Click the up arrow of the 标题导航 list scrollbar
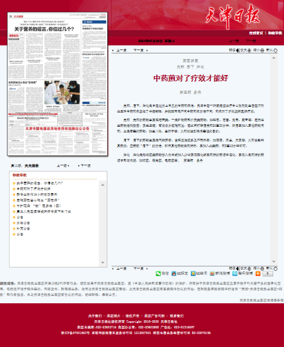This screenshot has height=347, width=284. coord(103,185)
